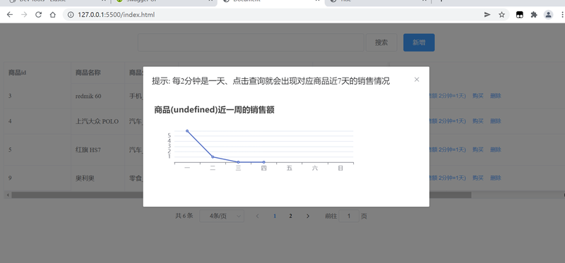
Task: Click the send tab arrow icon
Action: pos(487,15)
